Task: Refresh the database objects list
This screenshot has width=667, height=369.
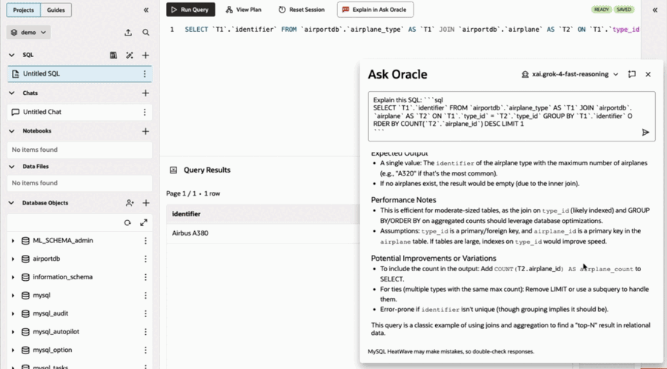Action: (x=127, y=223)
